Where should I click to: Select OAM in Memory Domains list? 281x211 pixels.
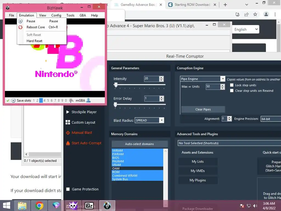coord(137,168)
